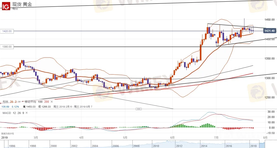Click the 1450.00 price axis label
The width and height of the screenshot is (277, 148).
(270, 20)
